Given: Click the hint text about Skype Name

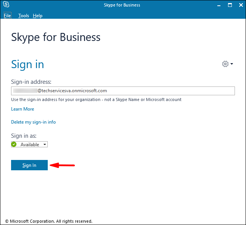Looking at the screenshot, I should click(96, 99).
